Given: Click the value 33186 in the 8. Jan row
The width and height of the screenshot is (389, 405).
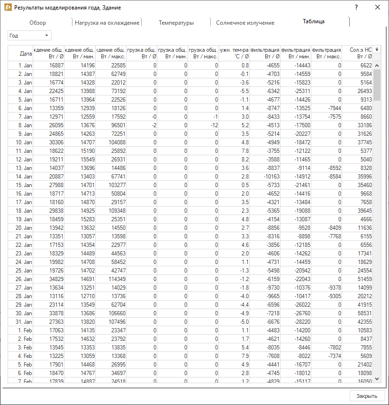Looking at the screenshot, I should coord(365,125).
